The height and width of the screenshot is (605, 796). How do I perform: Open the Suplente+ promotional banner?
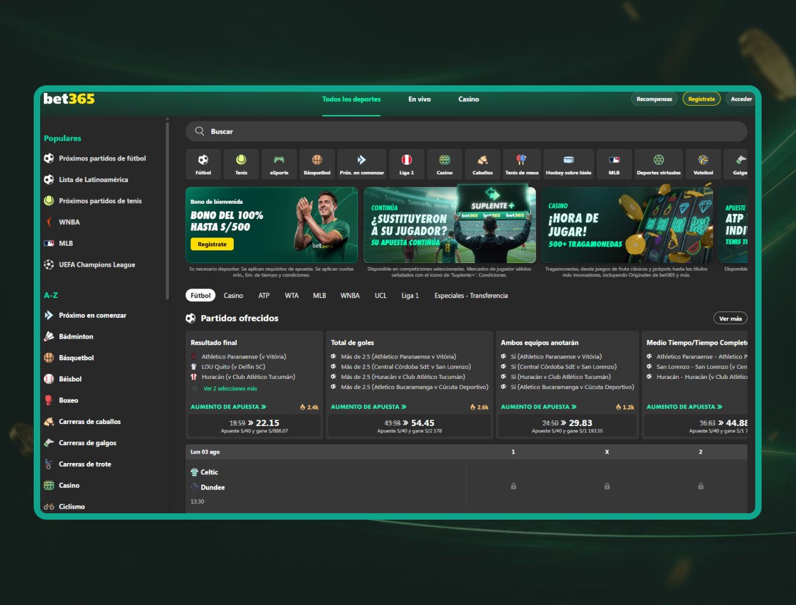[x=450, y=225]
